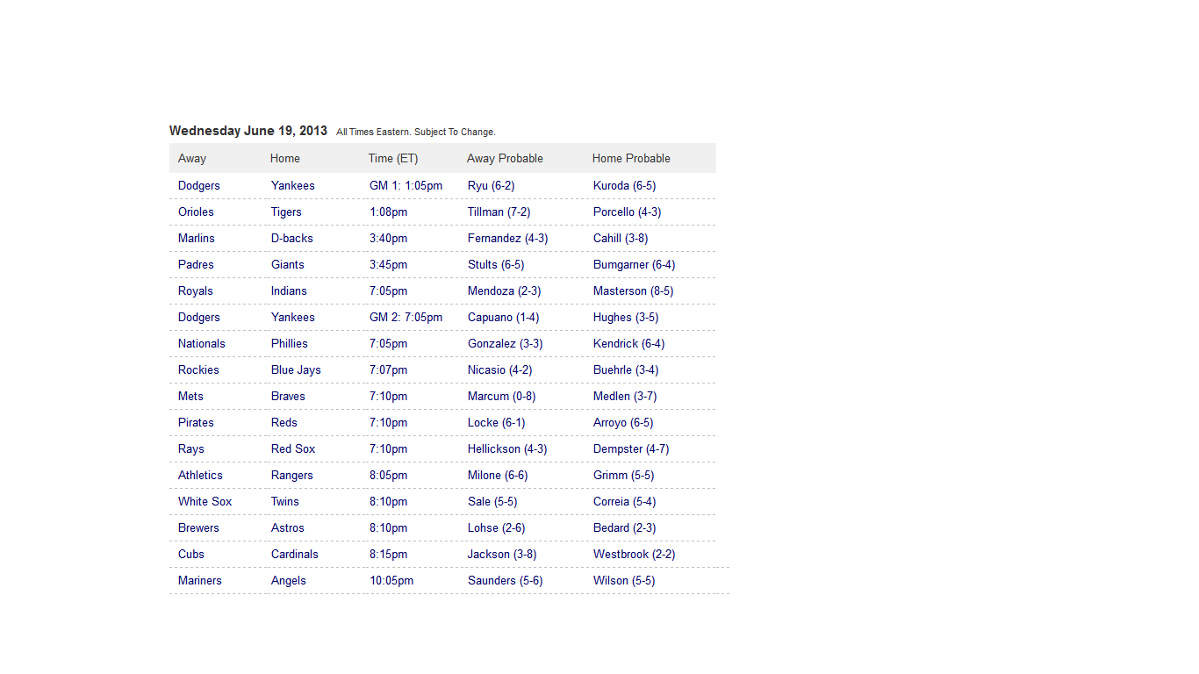Open Kuroda (6-5) home probable link
The height and width of the screenshot is (674, 1199).
pos(624,185)
